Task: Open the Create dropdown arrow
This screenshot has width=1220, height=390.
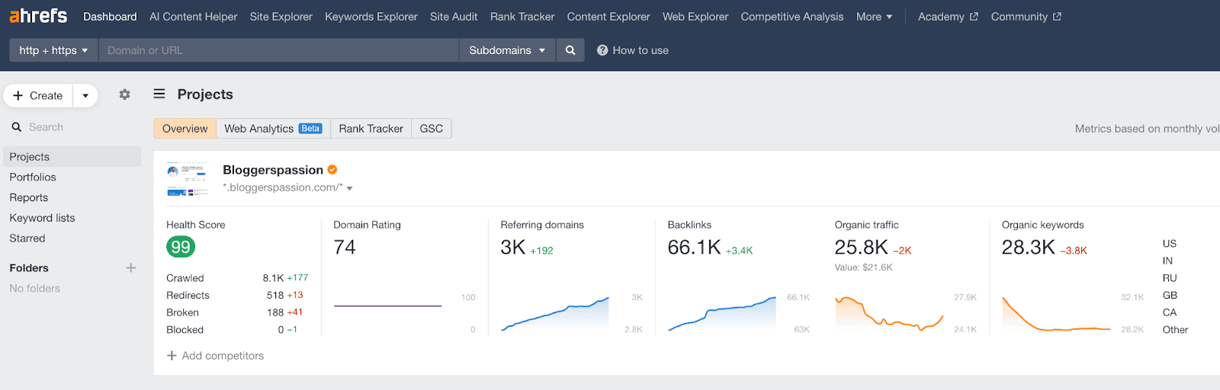Action: point(85,95)
